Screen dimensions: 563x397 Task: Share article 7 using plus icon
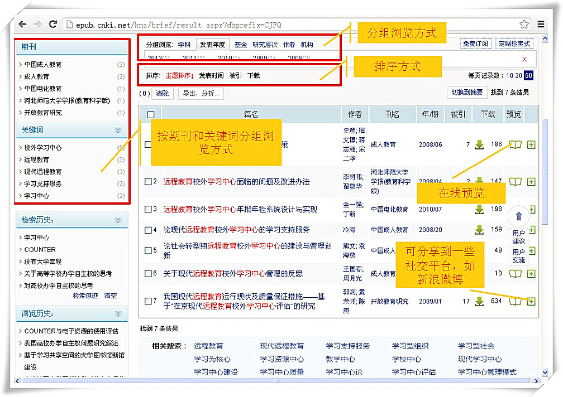[x=531, y=302]
